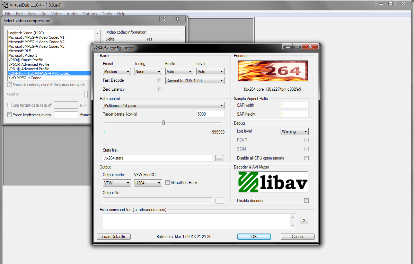Click the SAR height input field
Screen dimensions: 414x264
click(x=294, y=114)
